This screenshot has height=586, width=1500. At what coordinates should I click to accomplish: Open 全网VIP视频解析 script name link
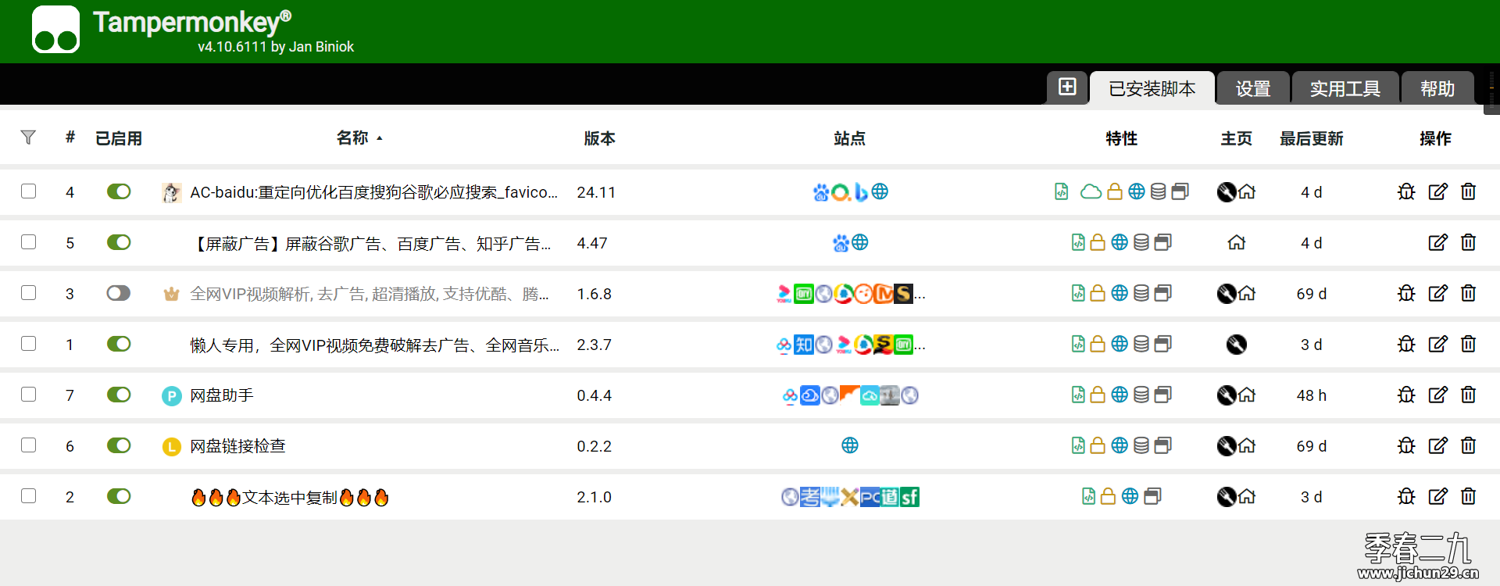pyautogui.click(x=370, y=295)
